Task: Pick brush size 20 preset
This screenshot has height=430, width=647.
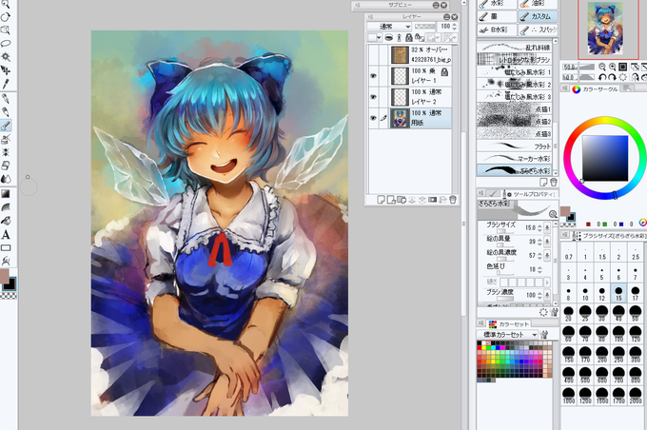Action: point(569,313)
